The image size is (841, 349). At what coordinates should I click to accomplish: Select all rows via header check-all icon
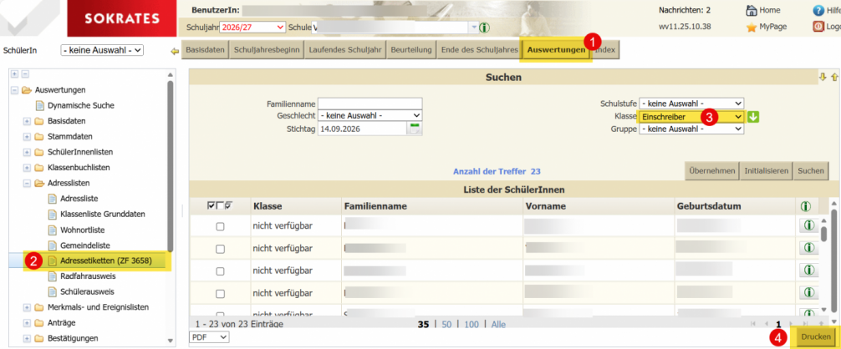(211, 205)
